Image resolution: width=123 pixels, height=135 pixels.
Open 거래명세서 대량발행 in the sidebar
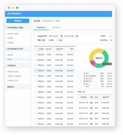14,76
